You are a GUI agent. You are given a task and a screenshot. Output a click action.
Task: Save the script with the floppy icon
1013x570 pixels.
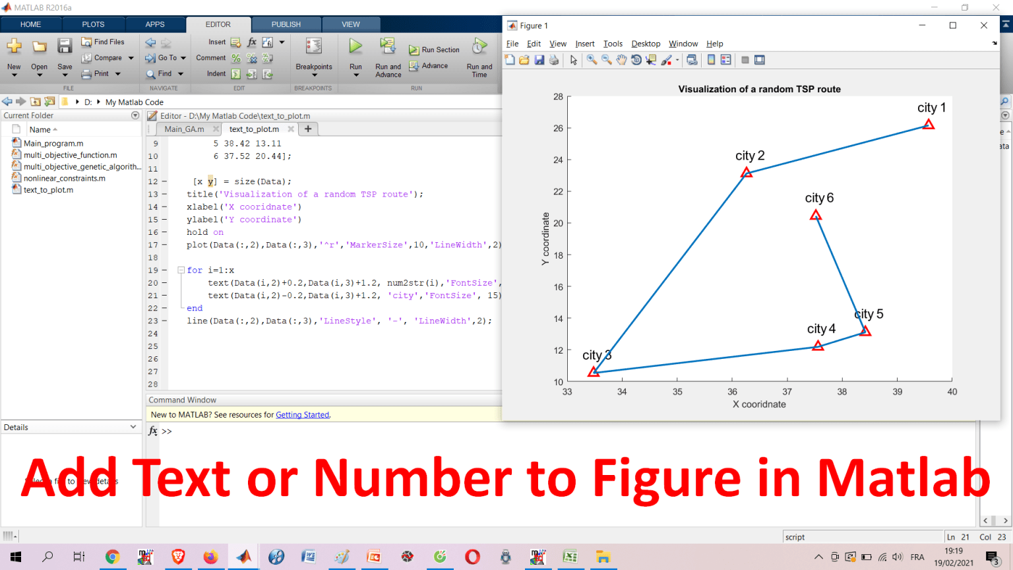pos(65,47)
